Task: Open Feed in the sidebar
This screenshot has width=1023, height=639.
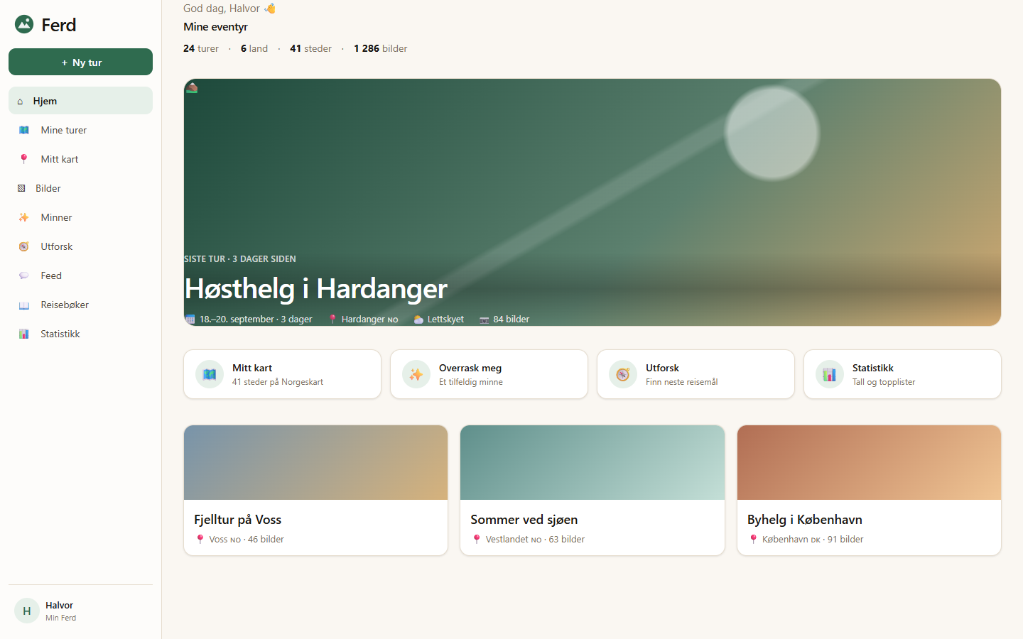Action: click(x=80, y=275)
